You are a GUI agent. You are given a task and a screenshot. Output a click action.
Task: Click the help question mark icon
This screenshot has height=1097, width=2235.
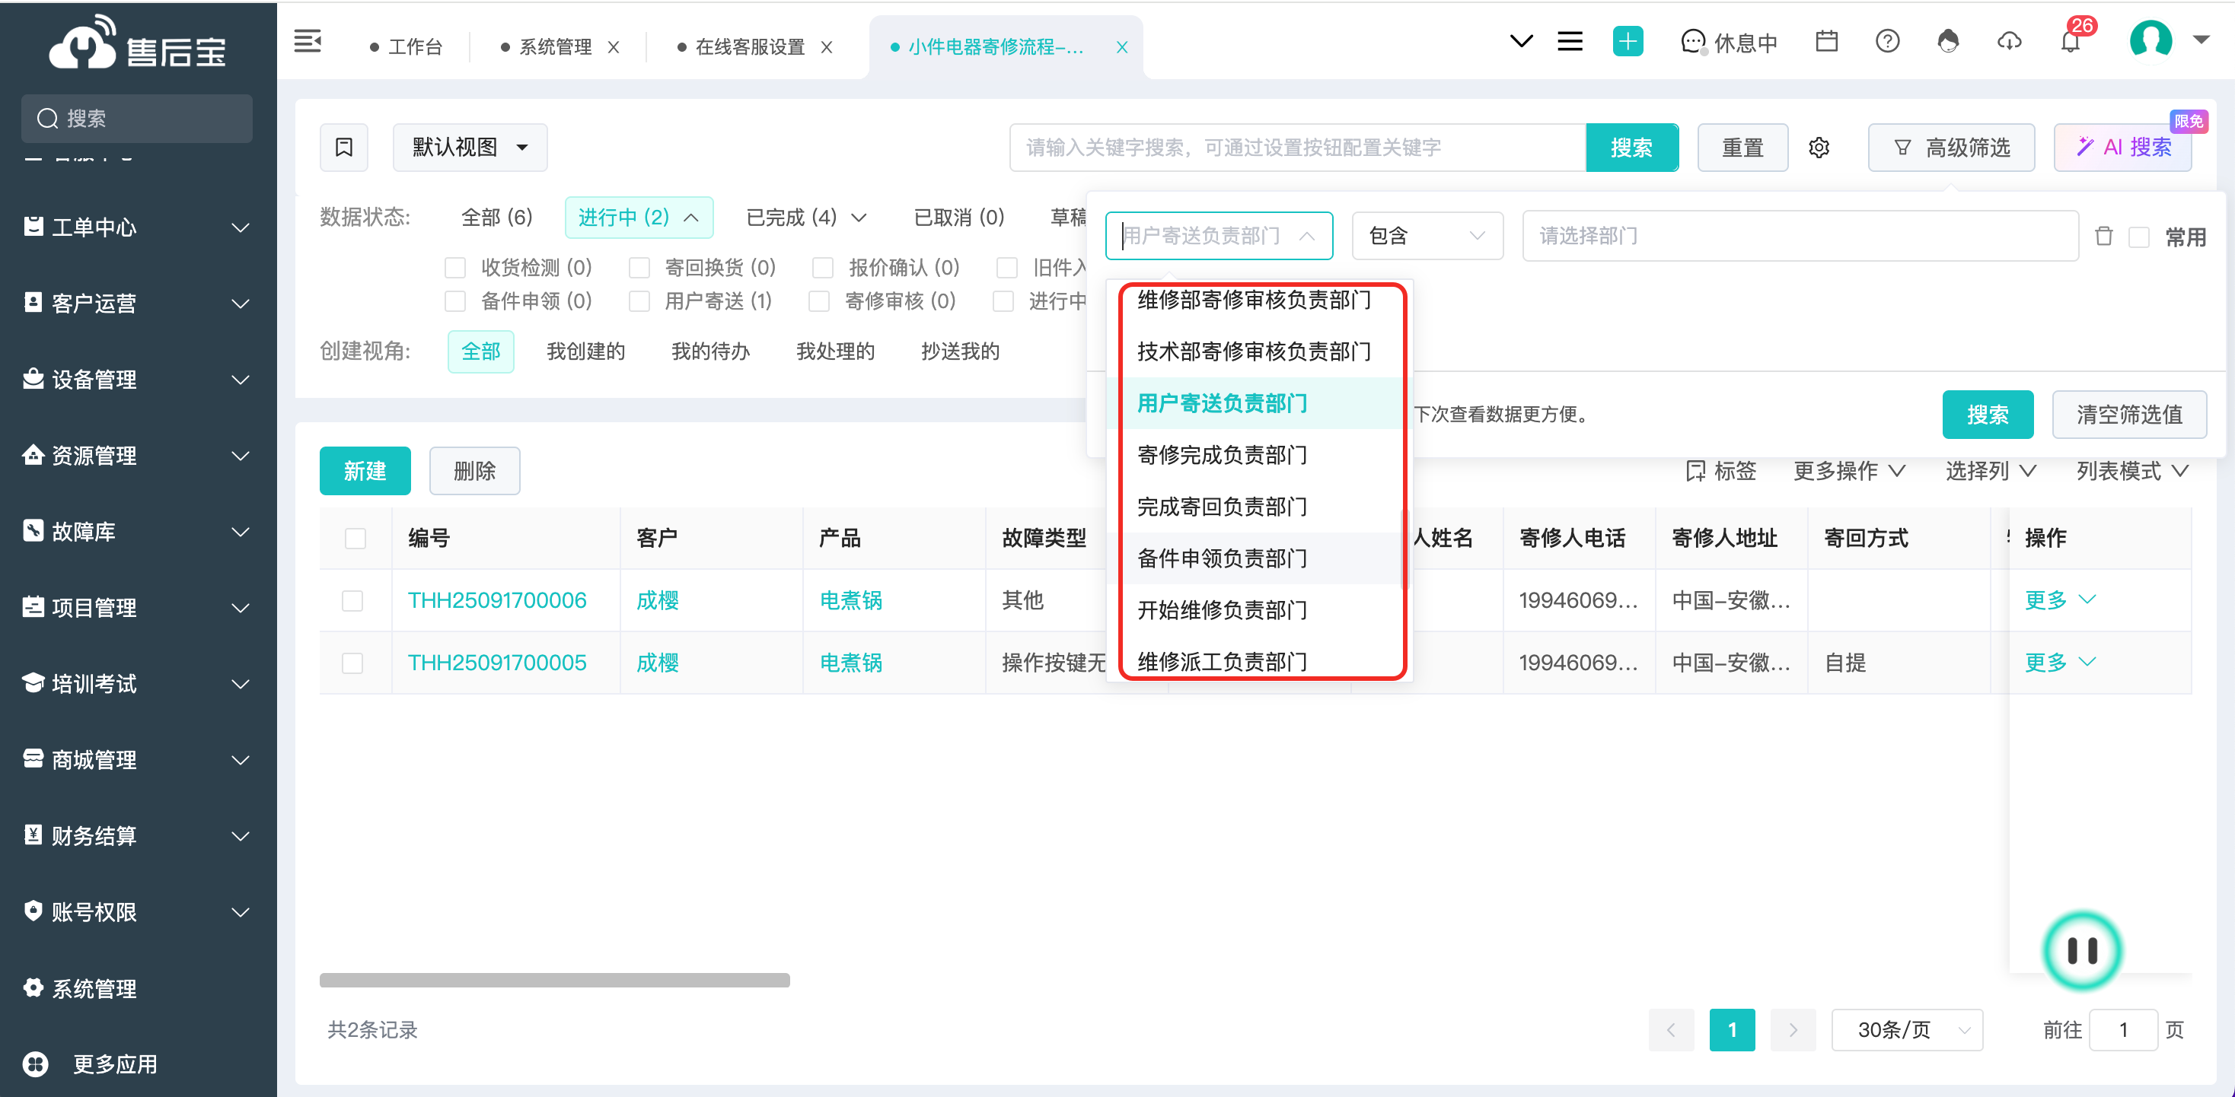[x=1887, y=42]
